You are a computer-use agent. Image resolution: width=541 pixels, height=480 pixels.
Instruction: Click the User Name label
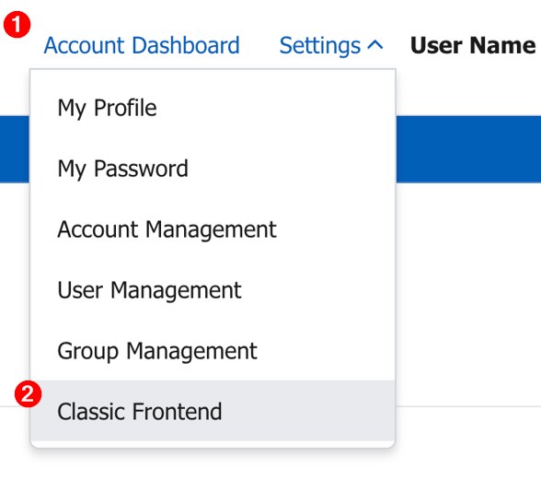coord(473,46)
